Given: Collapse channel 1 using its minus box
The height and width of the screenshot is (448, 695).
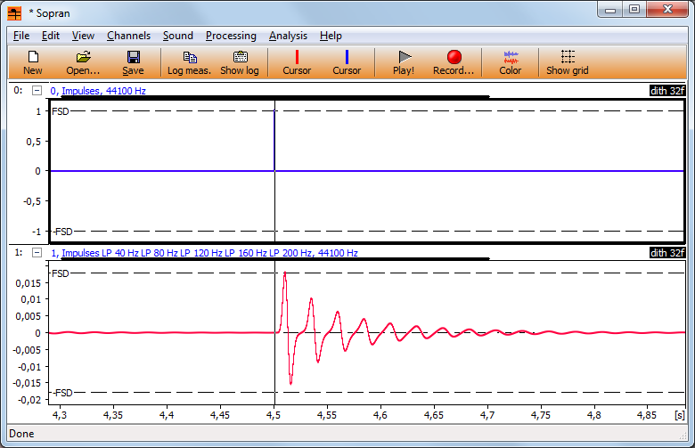Looking at the screenshot, I should [37, 253].
